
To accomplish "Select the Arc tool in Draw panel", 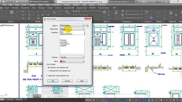I will (x=18, y=12).
